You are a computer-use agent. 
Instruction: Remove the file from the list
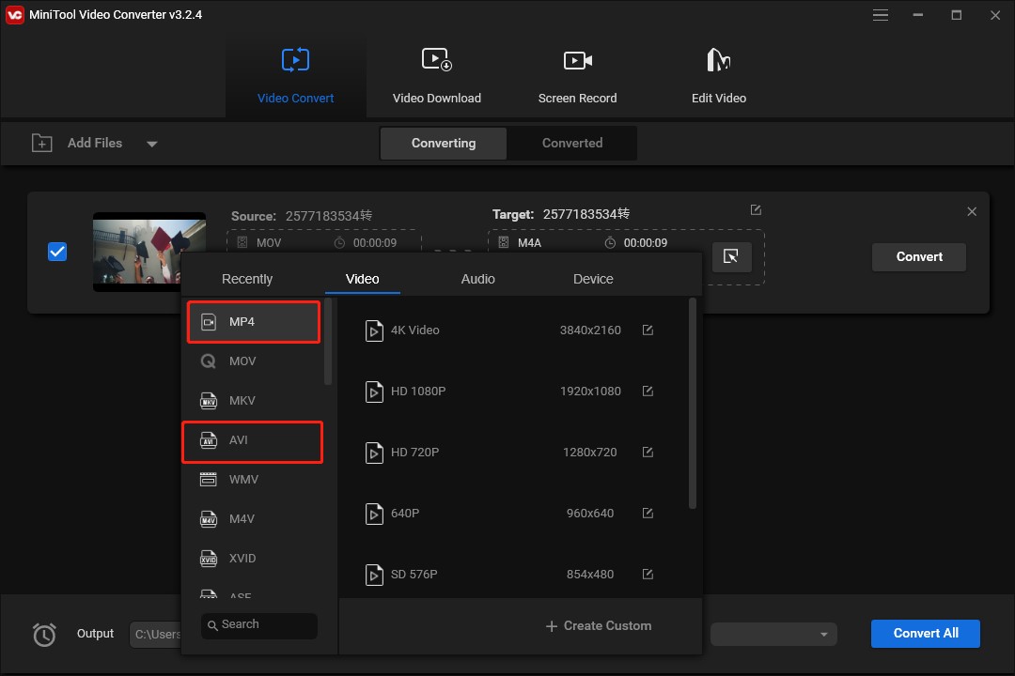pyautogui.click(x=972, y=211)
